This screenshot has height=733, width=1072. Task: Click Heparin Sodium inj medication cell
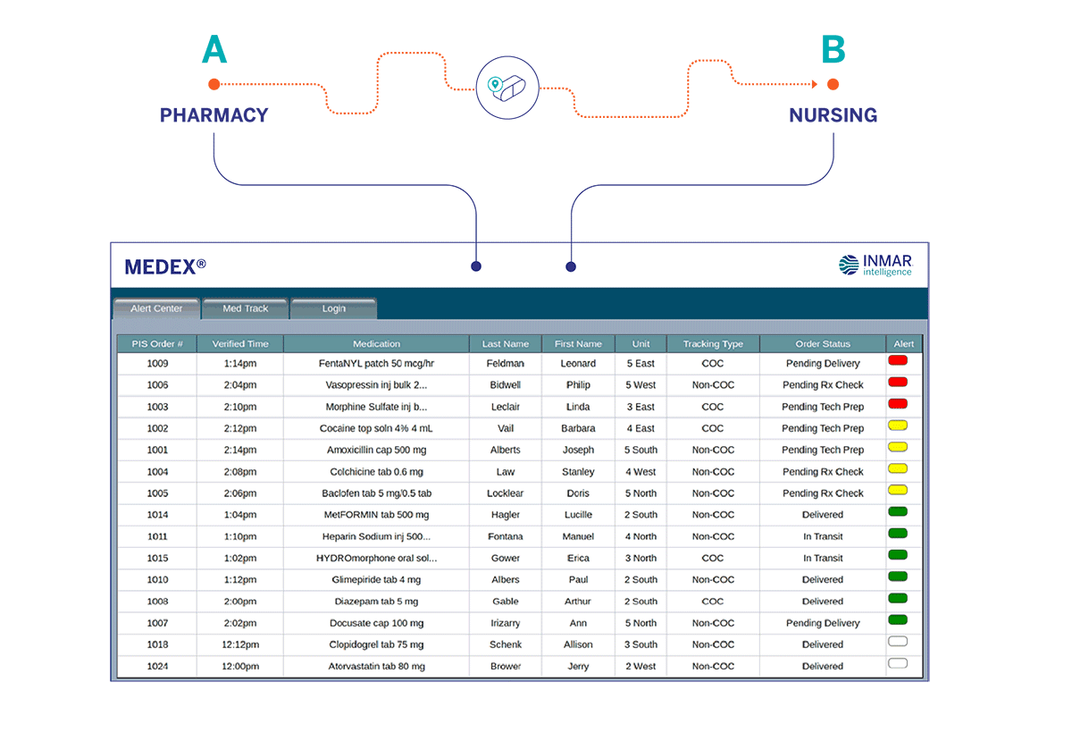pos(376,536)
